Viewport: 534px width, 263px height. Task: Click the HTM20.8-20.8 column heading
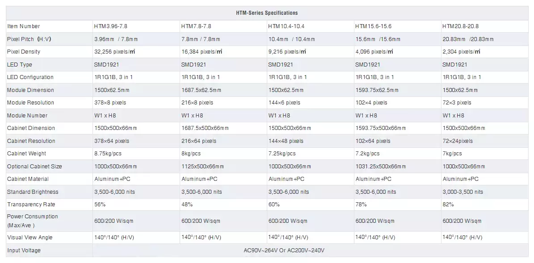click(484, 26)
